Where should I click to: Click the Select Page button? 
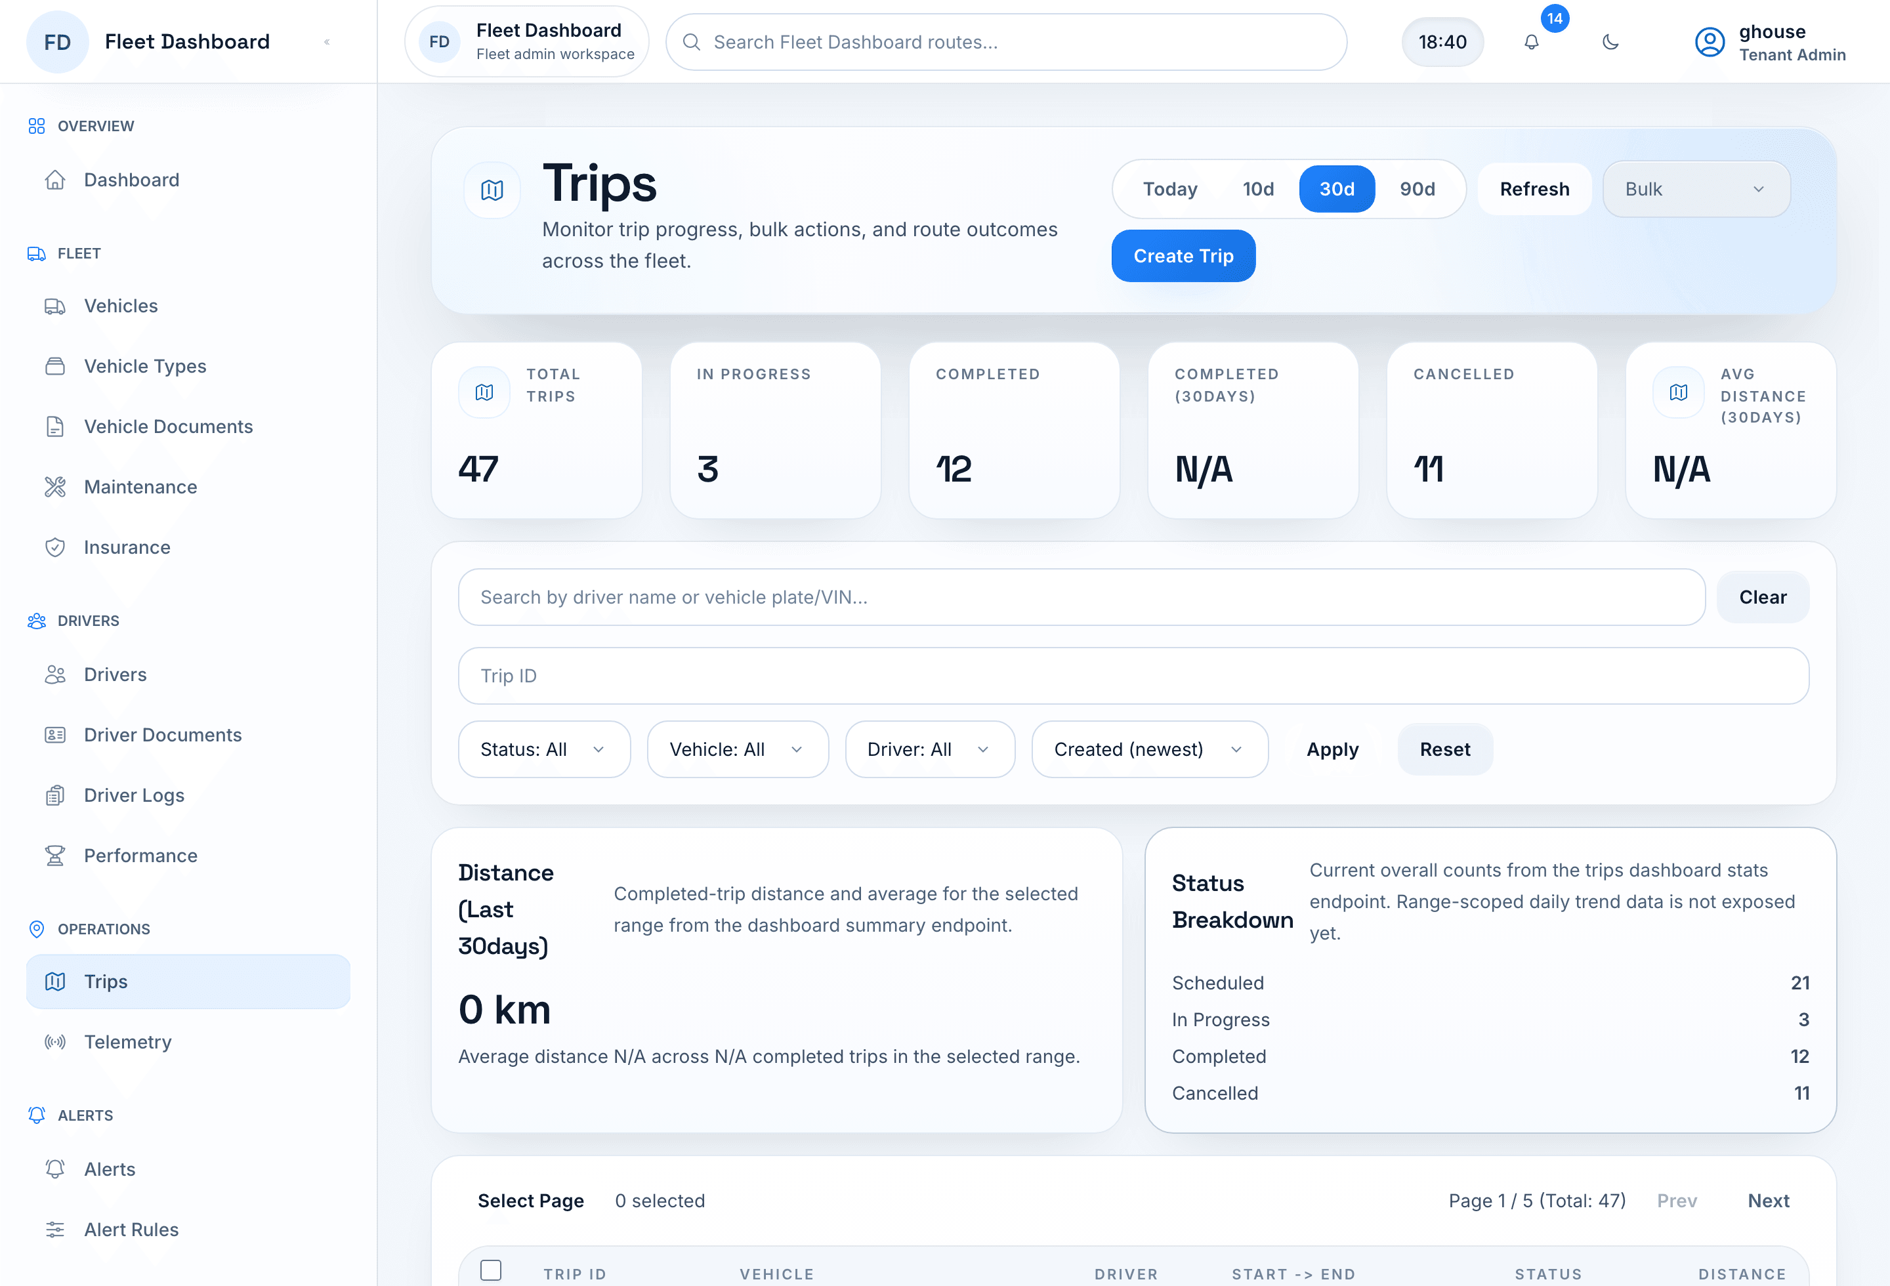[530, 1201]
